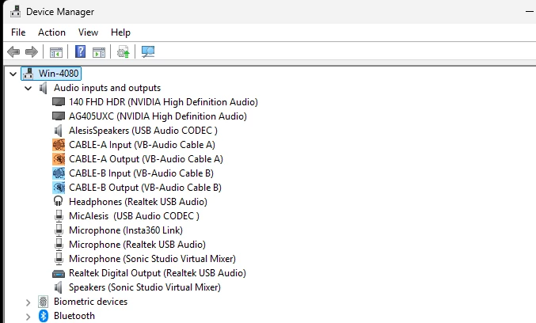
Task: Select CABLE-A Input (VB-Audio Cable A)
Action: coord(143,145)
